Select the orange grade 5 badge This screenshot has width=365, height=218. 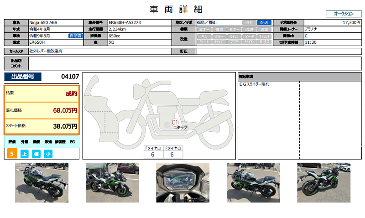[x=12, y=154]
